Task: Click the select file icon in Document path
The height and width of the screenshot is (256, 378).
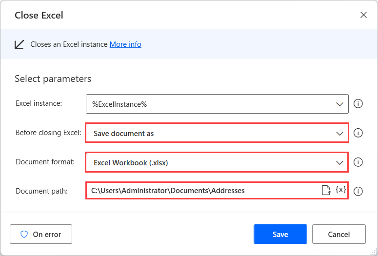Action: [326, 191]
